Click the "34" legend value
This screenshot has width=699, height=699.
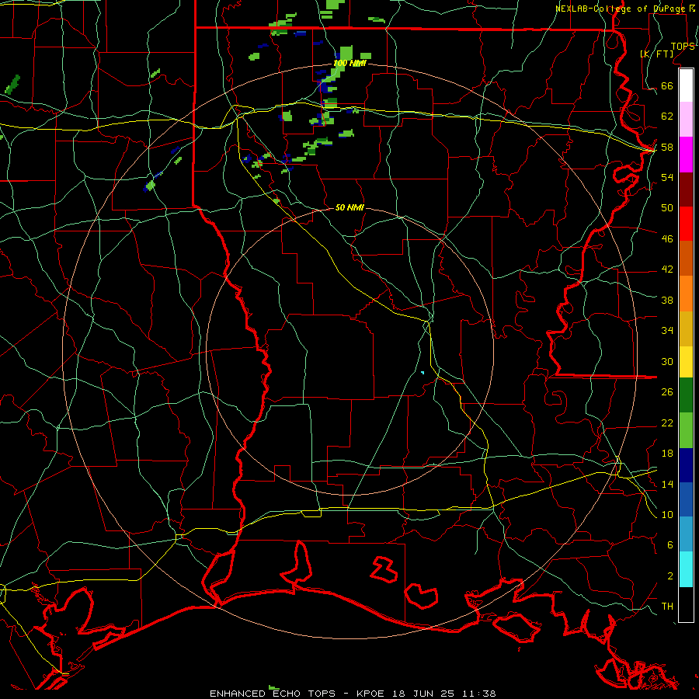pos(667,331)
